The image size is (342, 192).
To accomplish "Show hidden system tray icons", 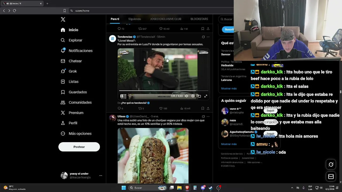I will coord(292,188).
